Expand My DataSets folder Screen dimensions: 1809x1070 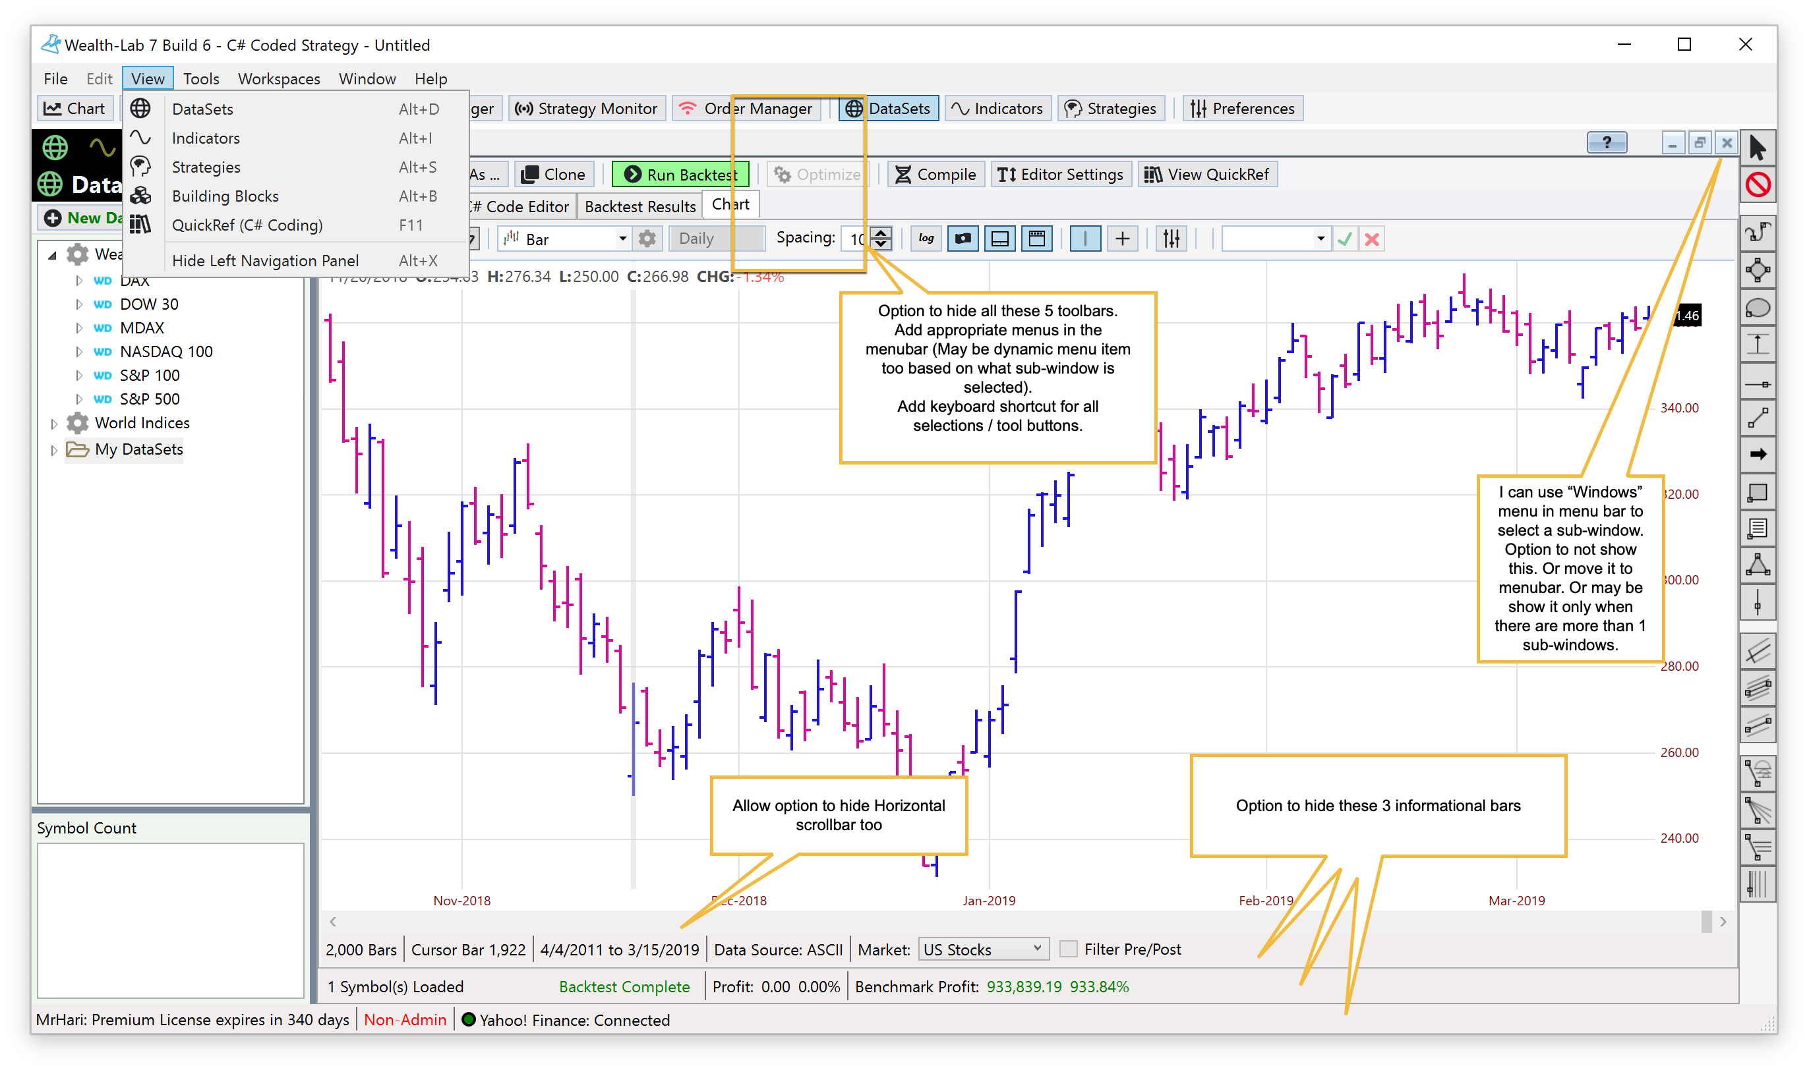point(54,451)
